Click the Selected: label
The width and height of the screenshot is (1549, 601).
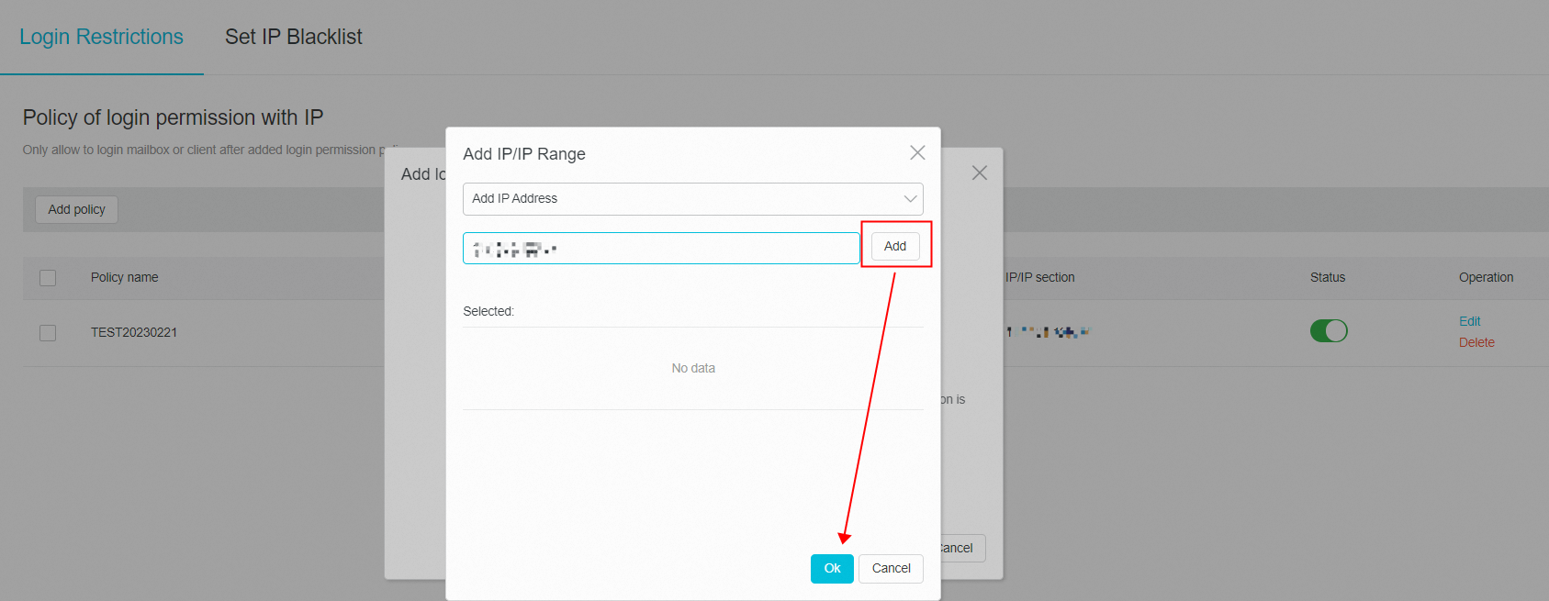(488, 311)
